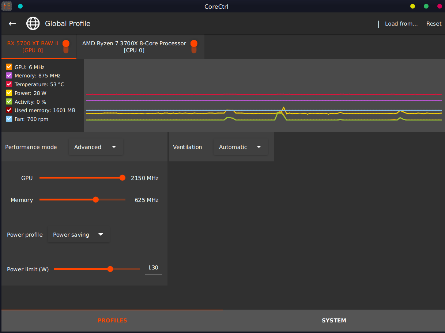Screen dimensions: 445x333
Task: Uncheck the Power 28 W checkbox
Action: pos(9,93)
